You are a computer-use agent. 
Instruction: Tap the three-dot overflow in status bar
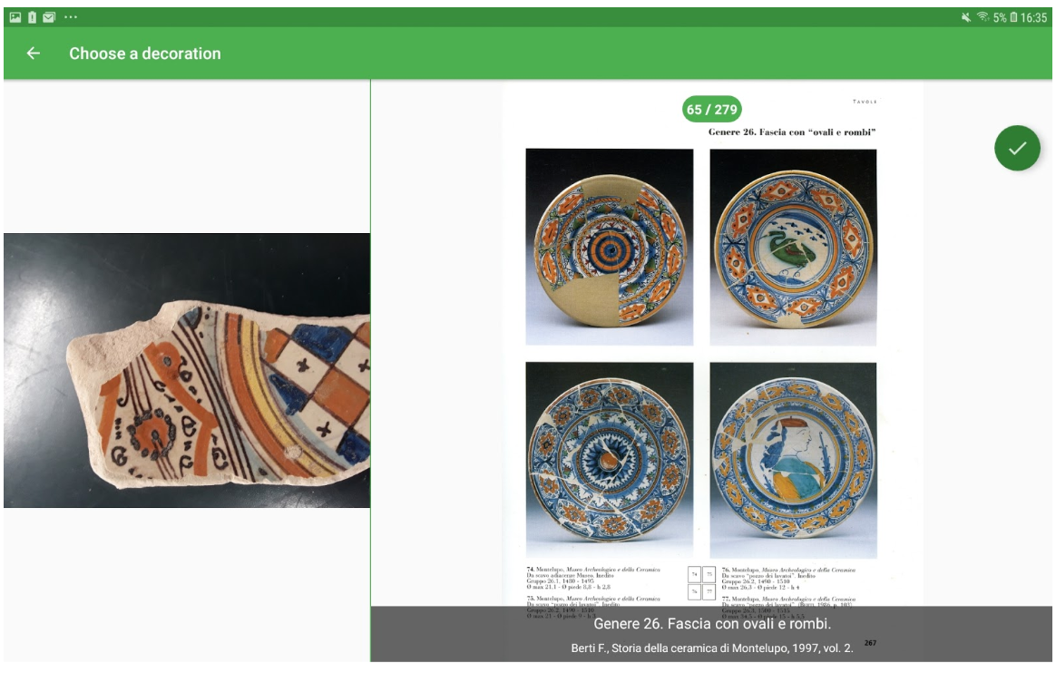pyautogui.click(x=71, y=17)
